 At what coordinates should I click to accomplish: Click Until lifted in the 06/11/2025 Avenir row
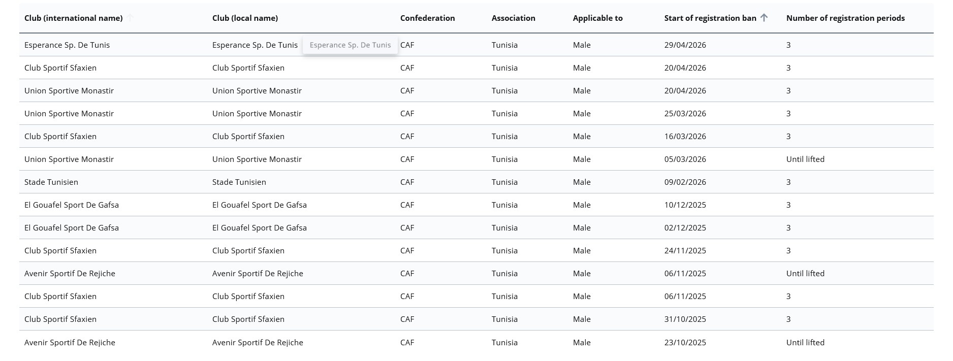click(x=805, y=274)
